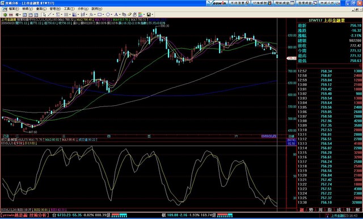Image resolution: width=363 pixels, height=219 pixels.
Task: Select the eraser tool
Action: pyautogui.click(x=129, y=15)
